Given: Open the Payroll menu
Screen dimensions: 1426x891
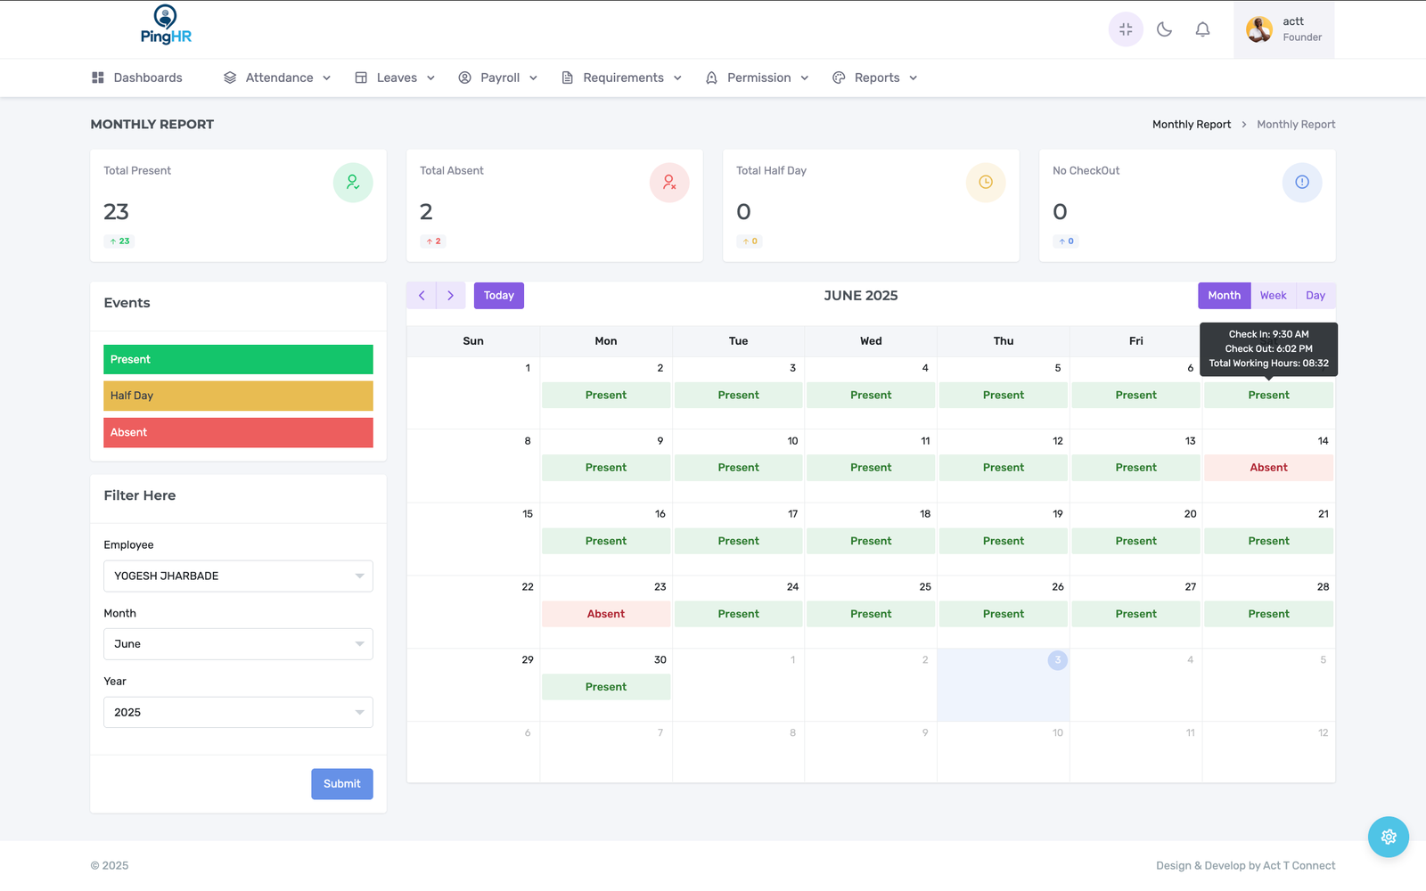Looking at the screenshot, I should (499, 78).
